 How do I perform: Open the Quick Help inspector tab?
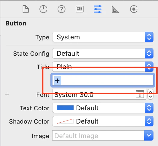pos(62,9)
